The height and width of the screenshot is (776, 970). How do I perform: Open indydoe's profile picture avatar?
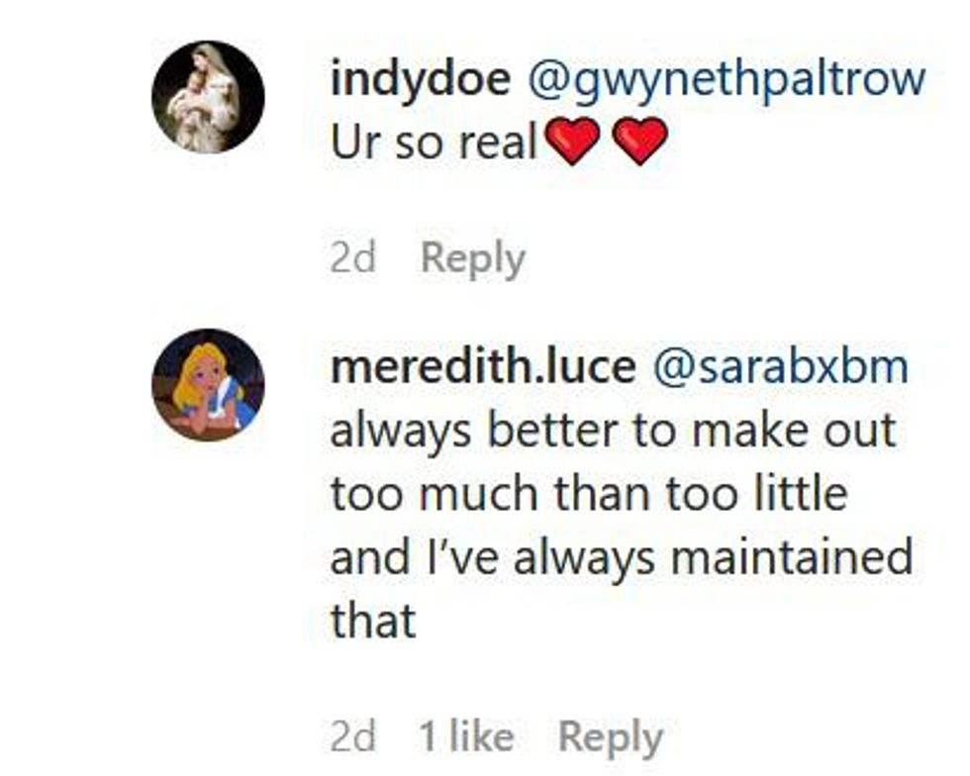point(208,98)
